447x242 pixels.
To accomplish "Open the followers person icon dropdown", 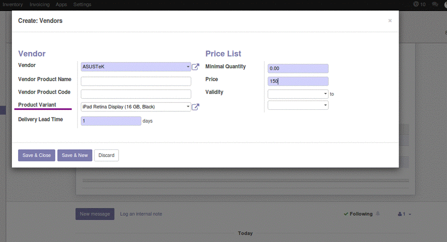I will point(404,214).
